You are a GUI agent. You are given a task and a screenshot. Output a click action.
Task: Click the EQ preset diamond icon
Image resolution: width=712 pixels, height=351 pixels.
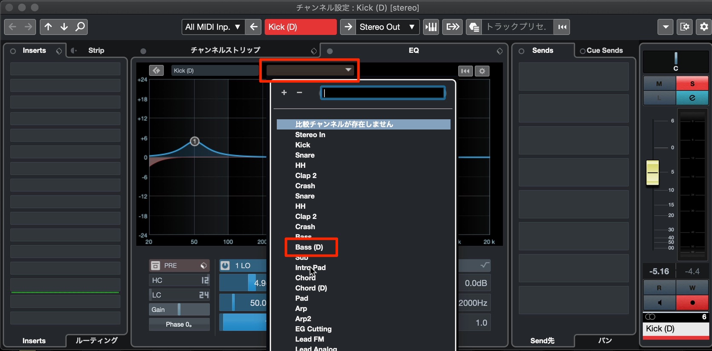tap(500, 51)
